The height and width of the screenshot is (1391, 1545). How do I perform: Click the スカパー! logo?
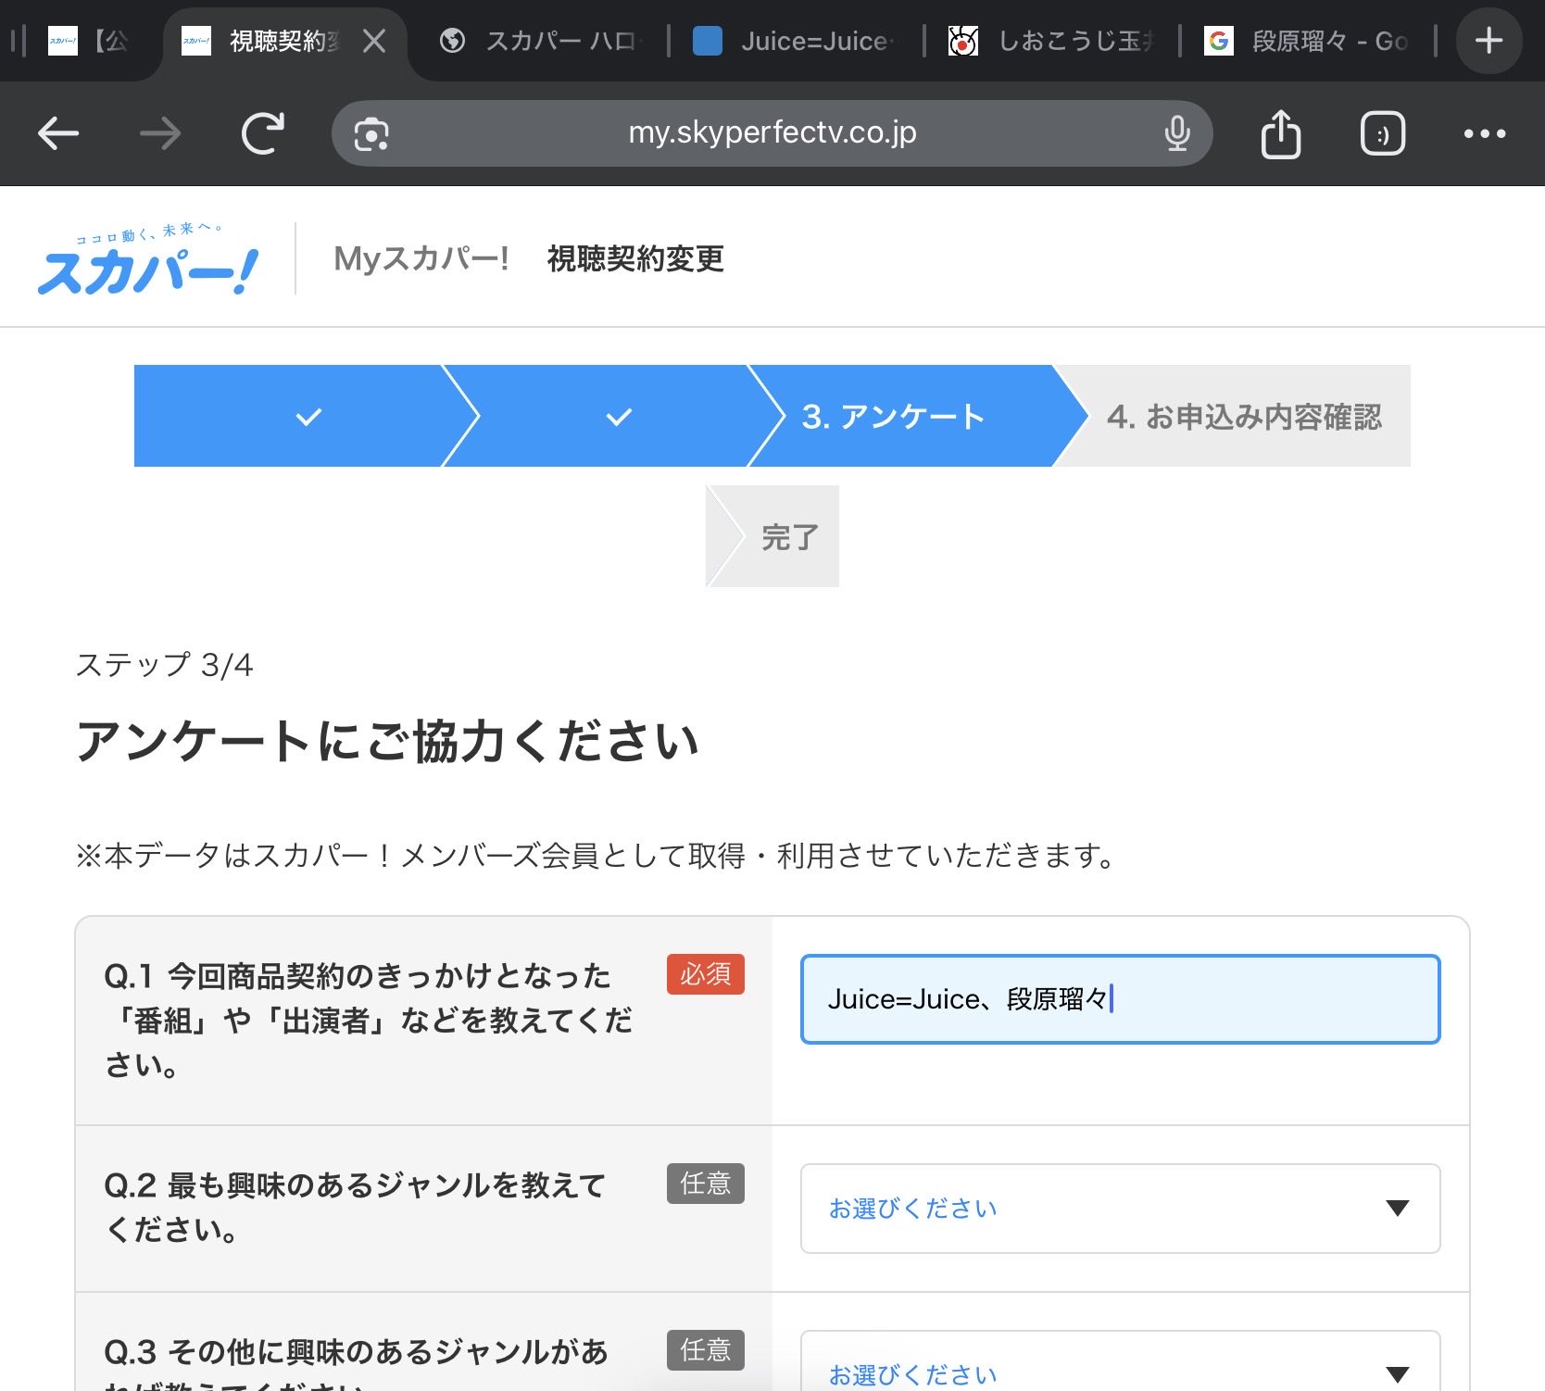(x=147, y=259)
